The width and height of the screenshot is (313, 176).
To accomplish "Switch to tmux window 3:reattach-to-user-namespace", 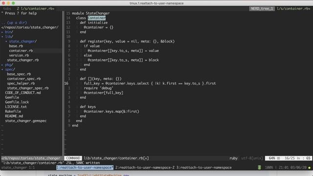I will tap(204, 168).
